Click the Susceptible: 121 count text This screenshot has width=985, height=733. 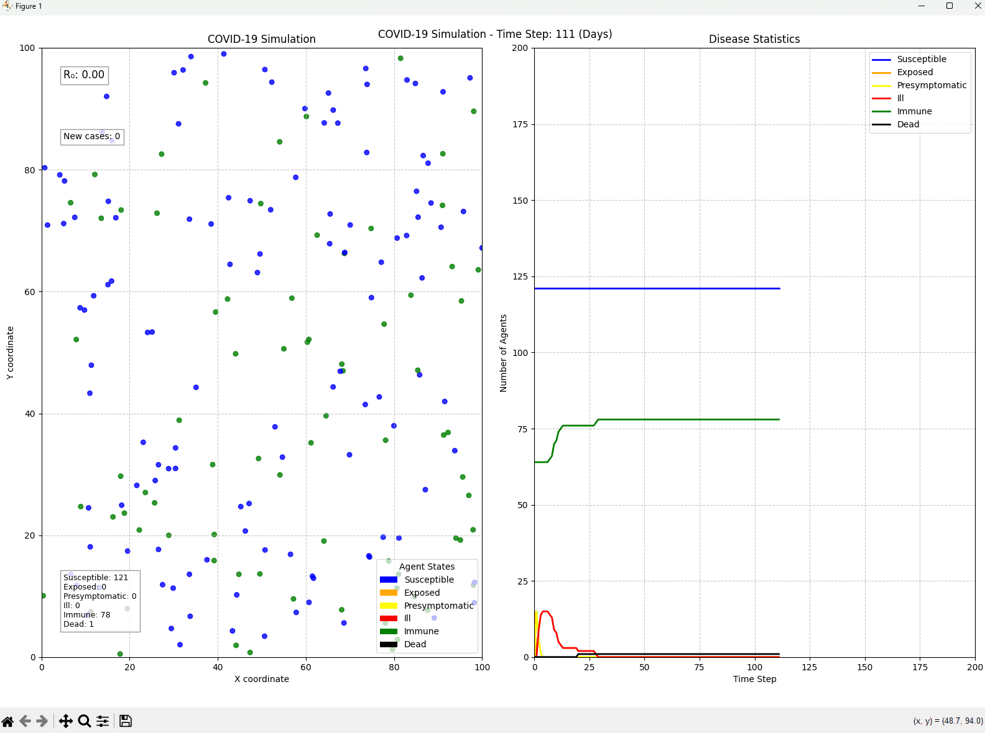pyautogui.click(x=96, y=577)
